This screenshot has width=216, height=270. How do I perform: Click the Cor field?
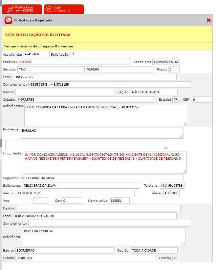point(72,201)
